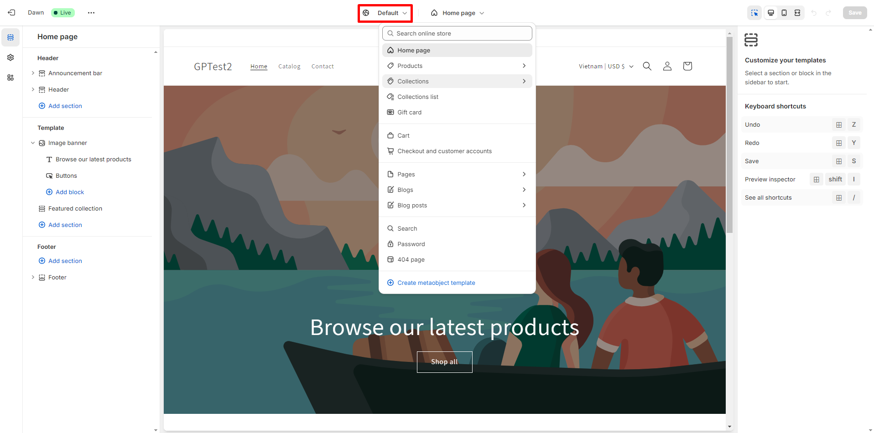Enable full-width preview mode
The width and height of the screenshot is (874, 433).
(x=797, y=13)
